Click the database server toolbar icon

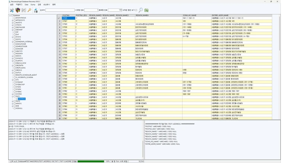[36, 10]
